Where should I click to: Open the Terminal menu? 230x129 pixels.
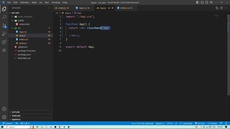56,3
